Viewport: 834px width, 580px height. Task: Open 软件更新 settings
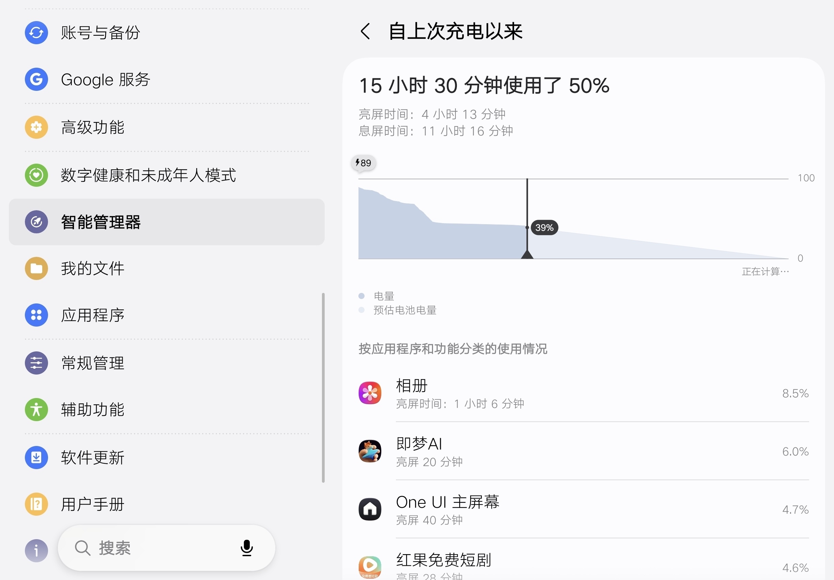coord(167,458)
